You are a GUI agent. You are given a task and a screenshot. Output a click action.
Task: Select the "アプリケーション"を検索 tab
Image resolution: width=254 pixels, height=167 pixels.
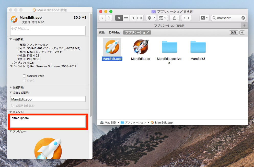click(169, 26)
